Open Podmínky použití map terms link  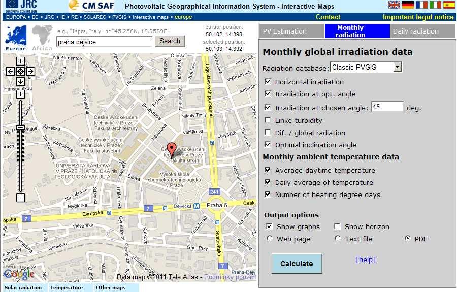tap(230, 277)
